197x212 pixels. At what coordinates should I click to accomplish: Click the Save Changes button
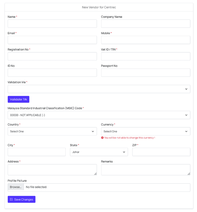click(21, 199)
